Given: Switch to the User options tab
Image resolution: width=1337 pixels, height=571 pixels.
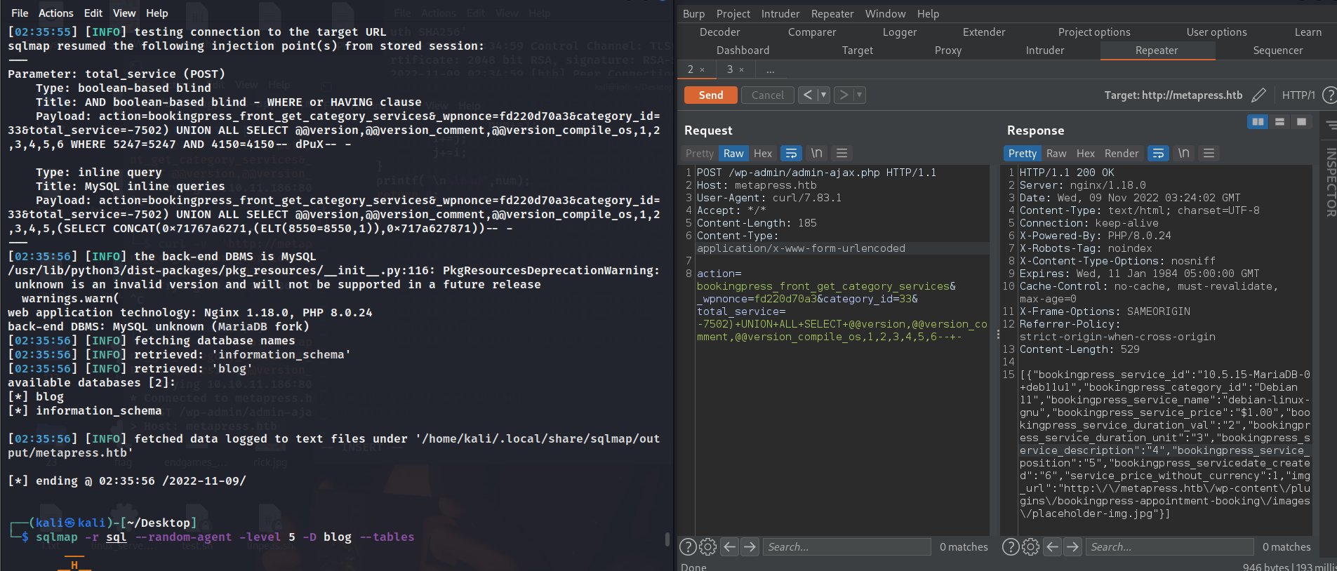Looking at the screenshot, I should (1216, 32).
